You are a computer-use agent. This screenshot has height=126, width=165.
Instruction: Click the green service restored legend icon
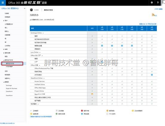pyautogui.click(x=56, y=114)
